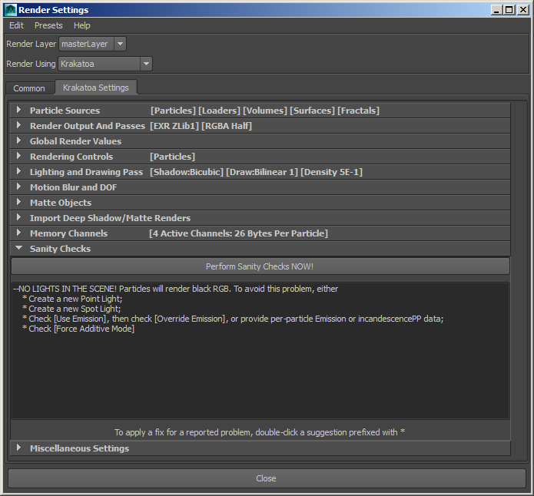The height and width of the screenshot is (496, 534).
Task: Expand Motion Blur and DOF section
Action: point(260,187)
